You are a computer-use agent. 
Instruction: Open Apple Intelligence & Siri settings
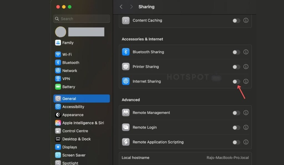58,123
